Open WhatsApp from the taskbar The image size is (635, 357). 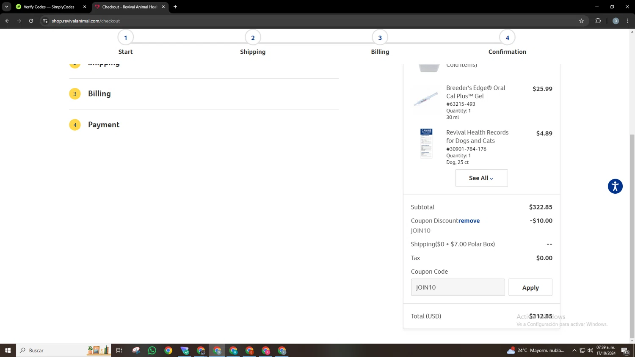152,350
